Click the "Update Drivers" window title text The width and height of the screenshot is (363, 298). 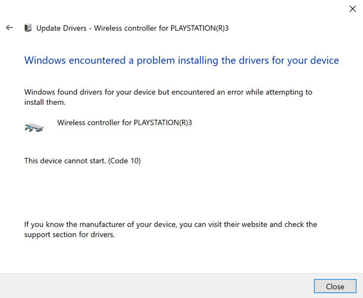point(61,28)
